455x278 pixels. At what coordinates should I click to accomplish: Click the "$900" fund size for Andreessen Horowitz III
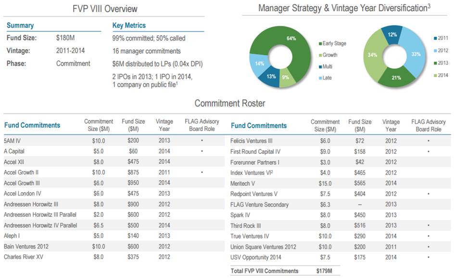pos(133,204)
